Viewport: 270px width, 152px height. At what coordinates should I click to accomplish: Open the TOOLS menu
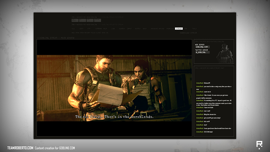(194, 29)
